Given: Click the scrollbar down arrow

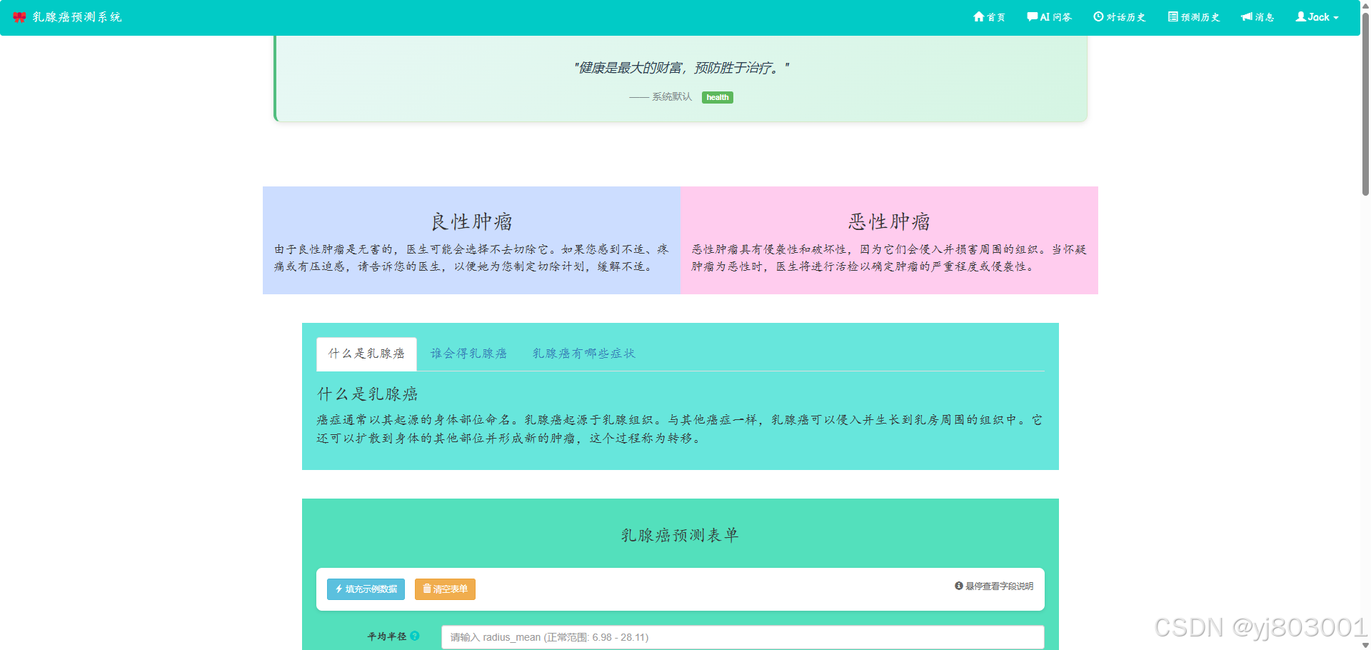Looking at the screenshot, I should 1365,645.
